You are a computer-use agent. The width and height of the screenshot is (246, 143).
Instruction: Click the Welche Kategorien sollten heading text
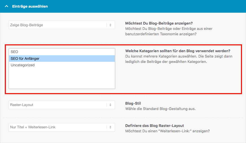178,51
